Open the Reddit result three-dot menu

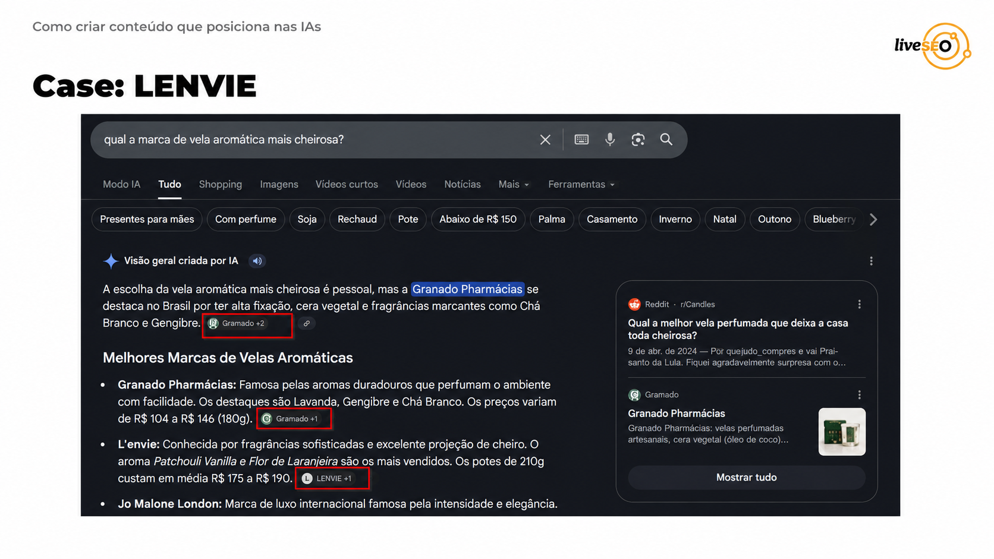tap(859, 304)
